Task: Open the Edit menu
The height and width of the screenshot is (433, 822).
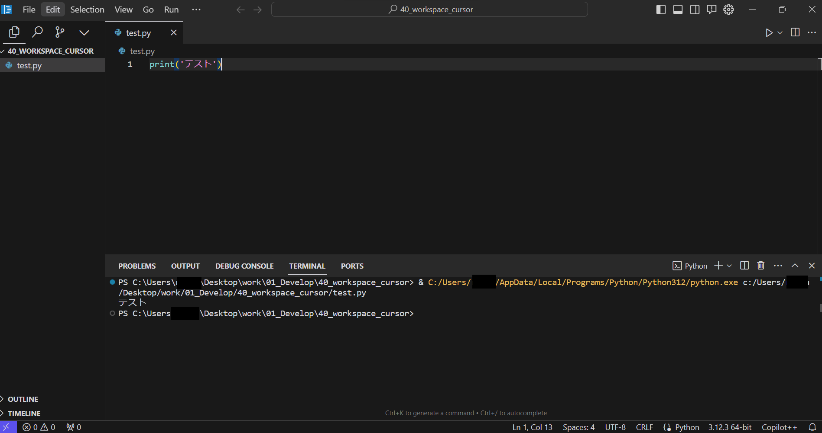Action: [x=53, y=10]
